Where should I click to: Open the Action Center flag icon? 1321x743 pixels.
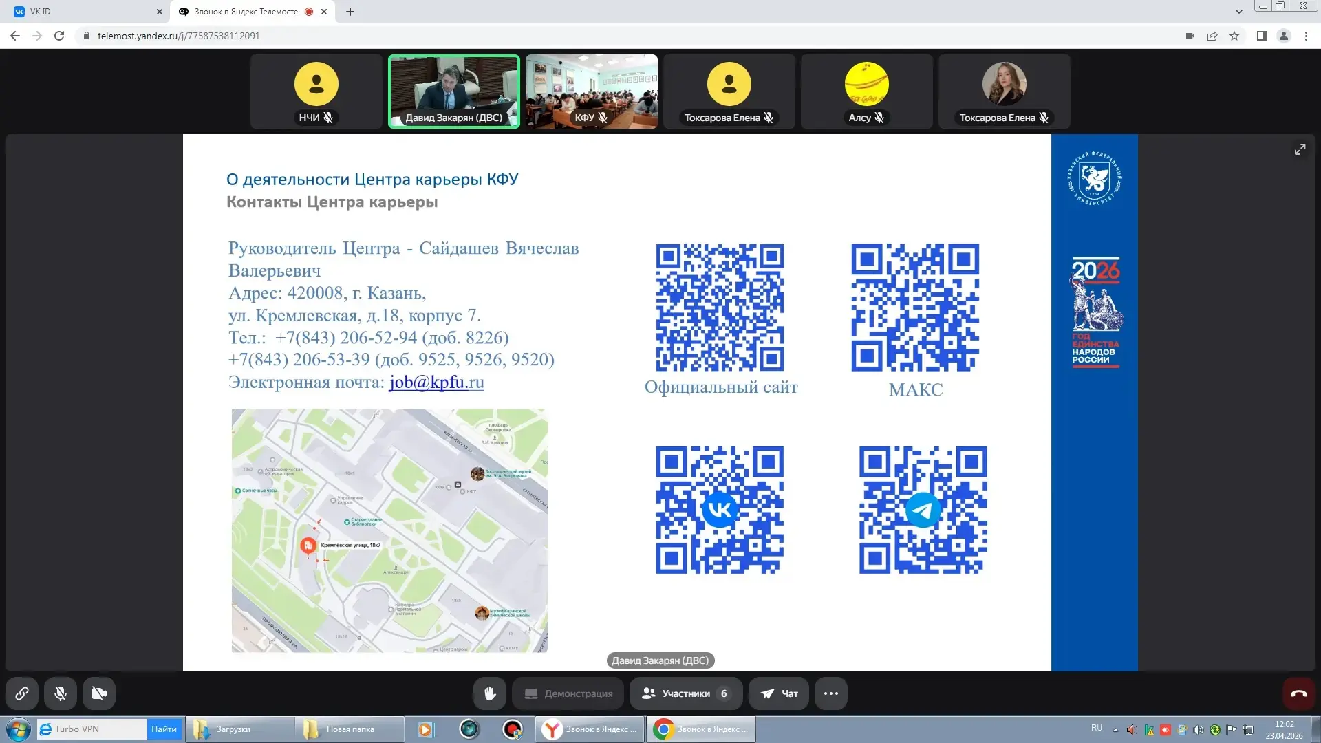(x=1232, y=730)
